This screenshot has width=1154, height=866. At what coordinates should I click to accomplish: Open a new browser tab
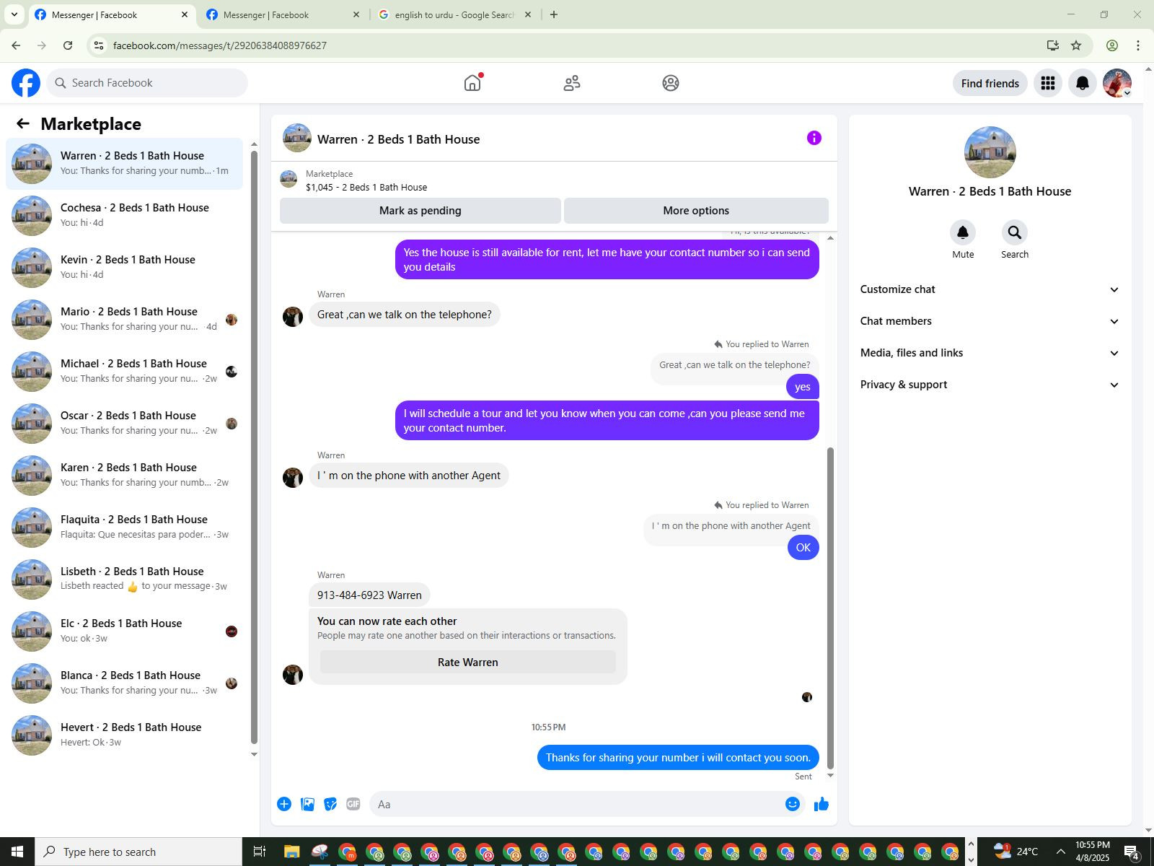coord(554,14)
